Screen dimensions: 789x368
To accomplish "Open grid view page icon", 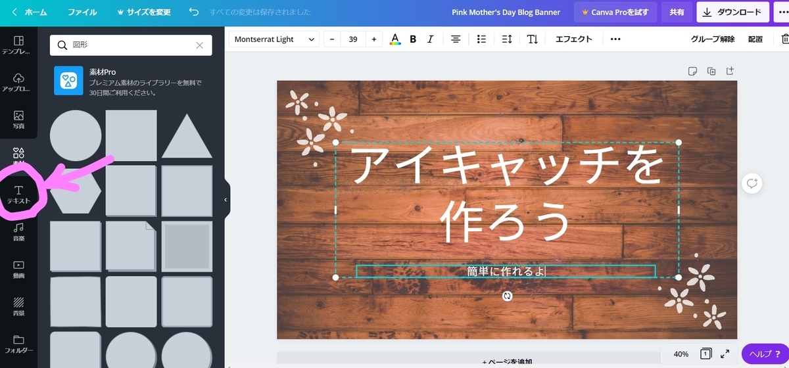I will pyautogui.click(x=705, y=354).
